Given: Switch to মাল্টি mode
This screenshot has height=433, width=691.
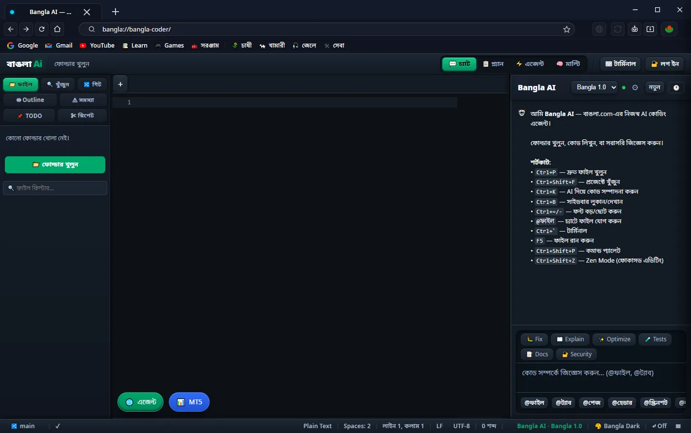Looking at the screenshot, I should tap(568, 64).
